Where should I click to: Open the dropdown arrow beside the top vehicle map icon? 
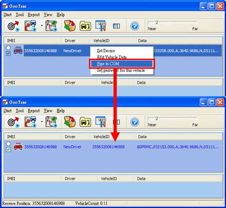42,26
